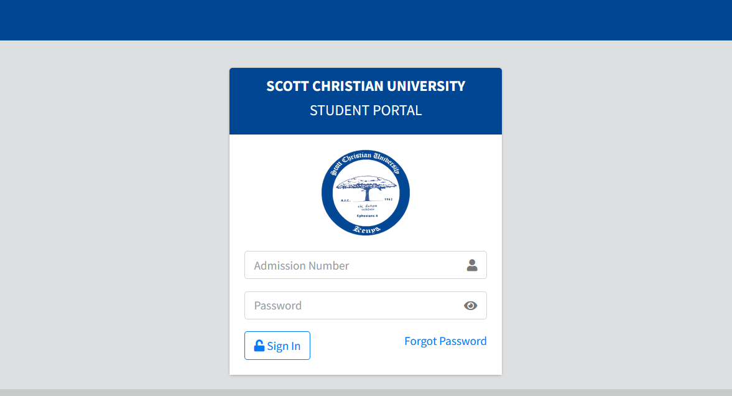Click the Ephesians 4 text in logo
The height and width of the screenshot is (396, 732).
click(x=366, y=216)
